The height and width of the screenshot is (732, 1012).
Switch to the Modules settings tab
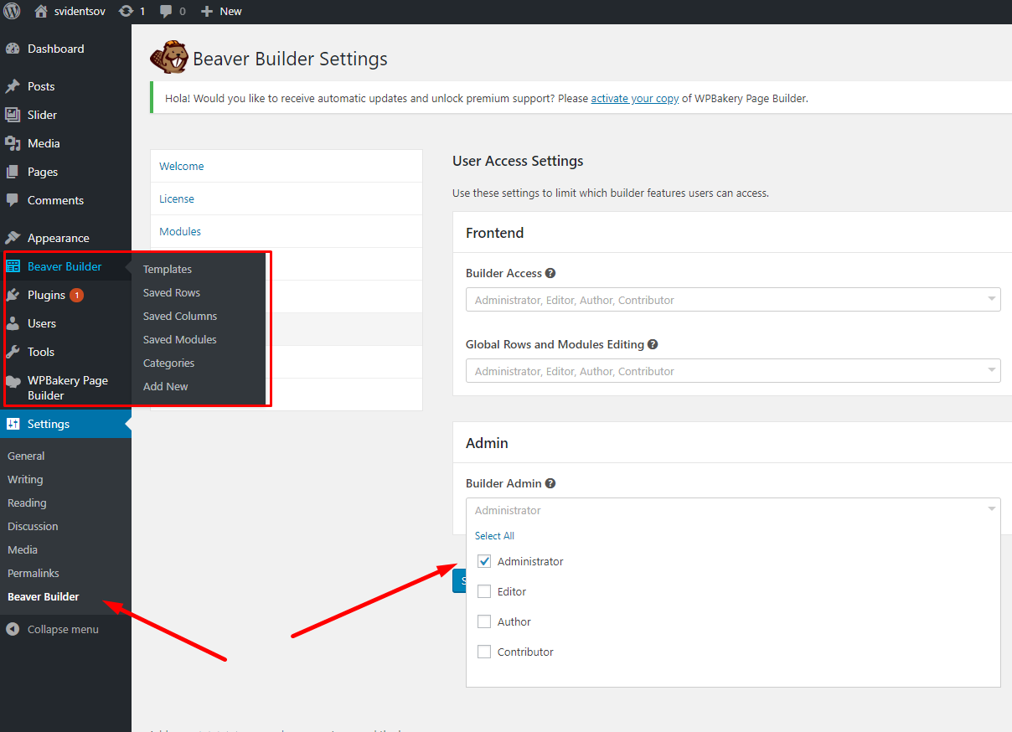[286, 231]
